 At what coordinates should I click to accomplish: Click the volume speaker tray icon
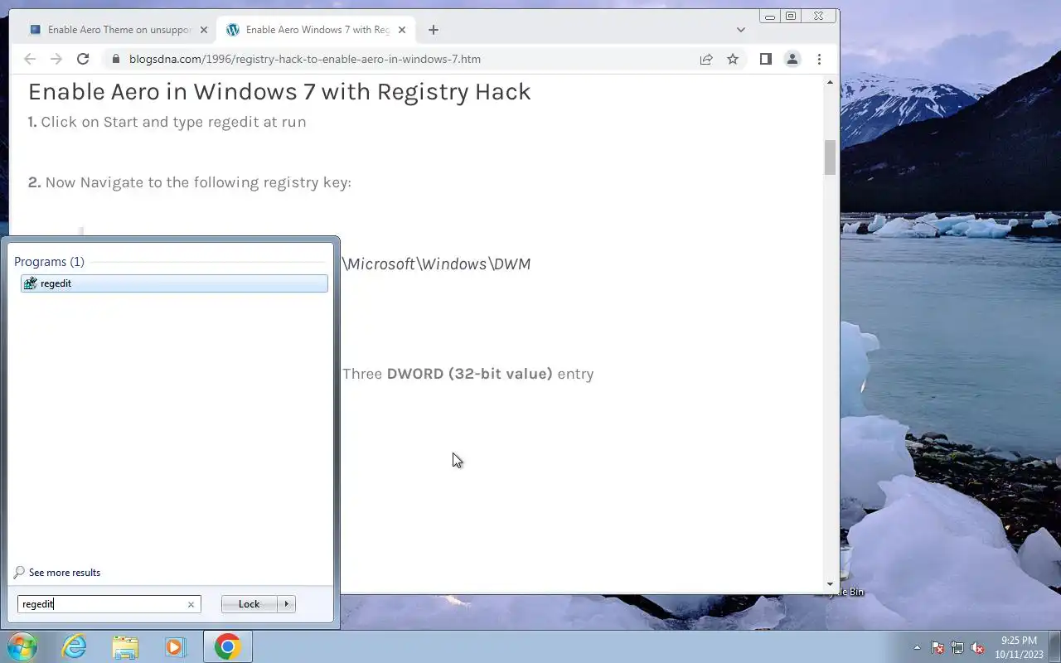977,647
